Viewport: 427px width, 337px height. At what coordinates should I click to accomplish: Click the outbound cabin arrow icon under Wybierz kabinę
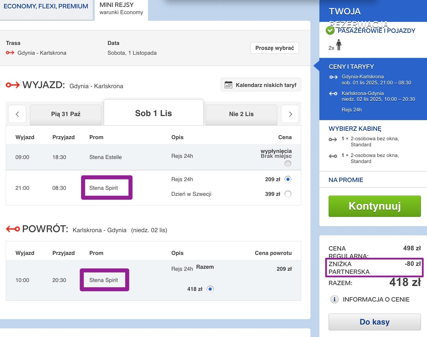[333, 139]
